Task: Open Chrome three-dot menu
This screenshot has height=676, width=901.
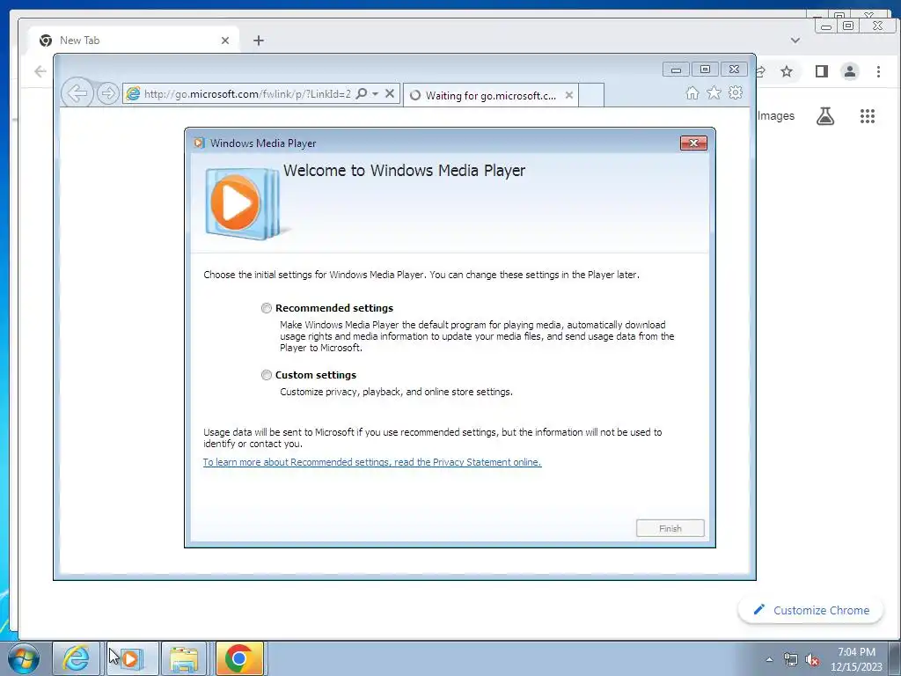Action: (x=878, y=71)
